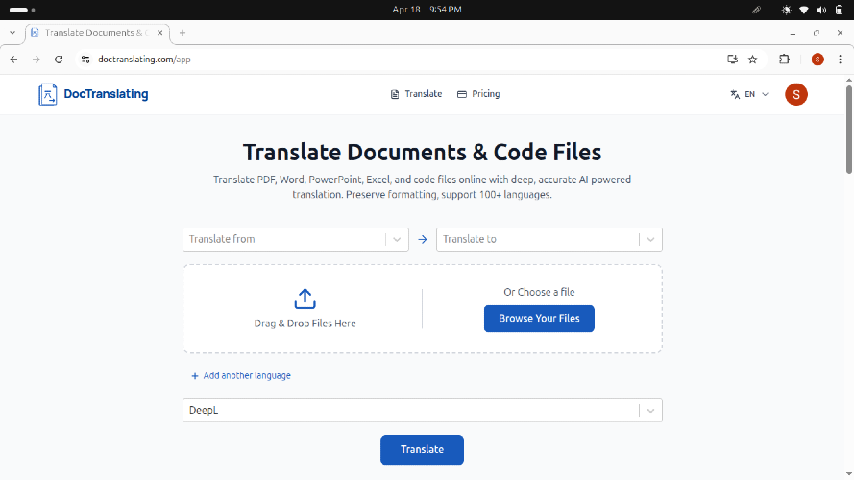Open the Pricing nav item

click(478, 94)
